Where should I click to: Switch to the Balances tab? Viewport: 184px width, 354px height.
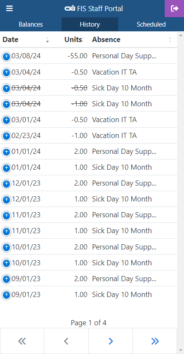(x=31, y=24)
